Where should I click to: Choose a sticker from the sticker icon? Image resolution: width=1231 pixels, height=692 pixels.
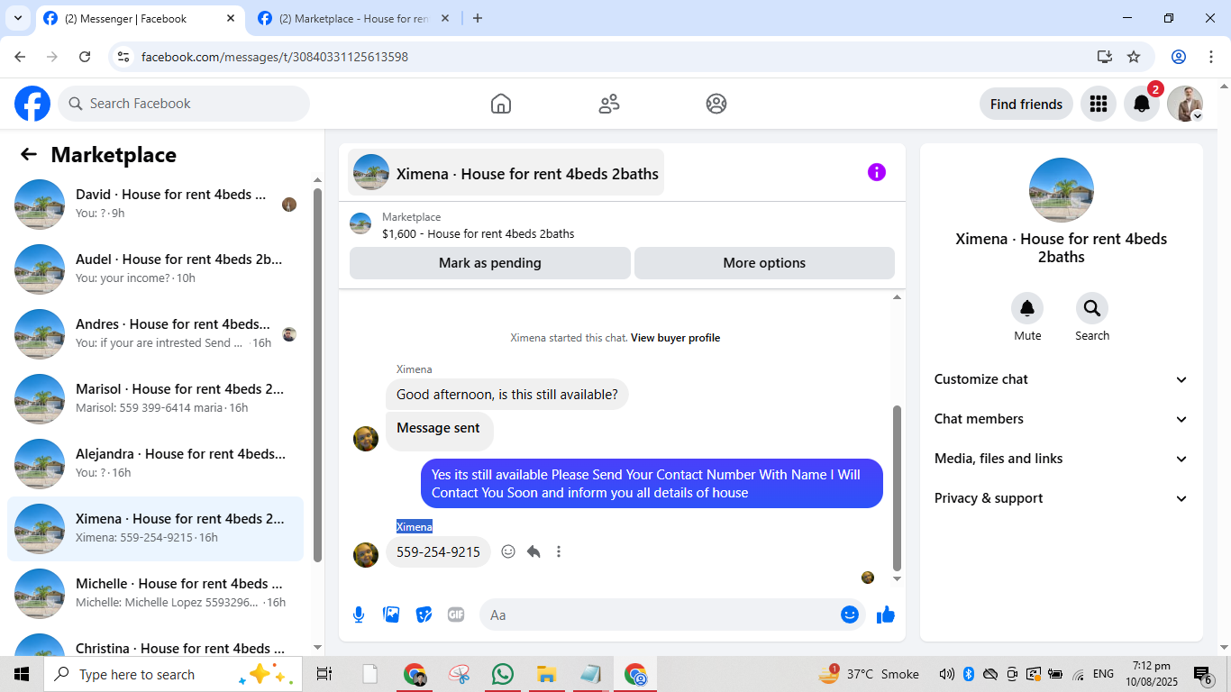(x=424, y=615)
